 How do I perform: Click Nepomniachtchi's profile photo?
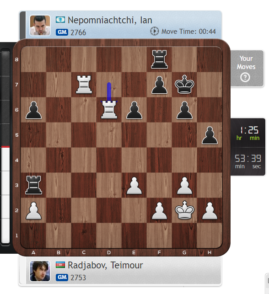(40, 25)
